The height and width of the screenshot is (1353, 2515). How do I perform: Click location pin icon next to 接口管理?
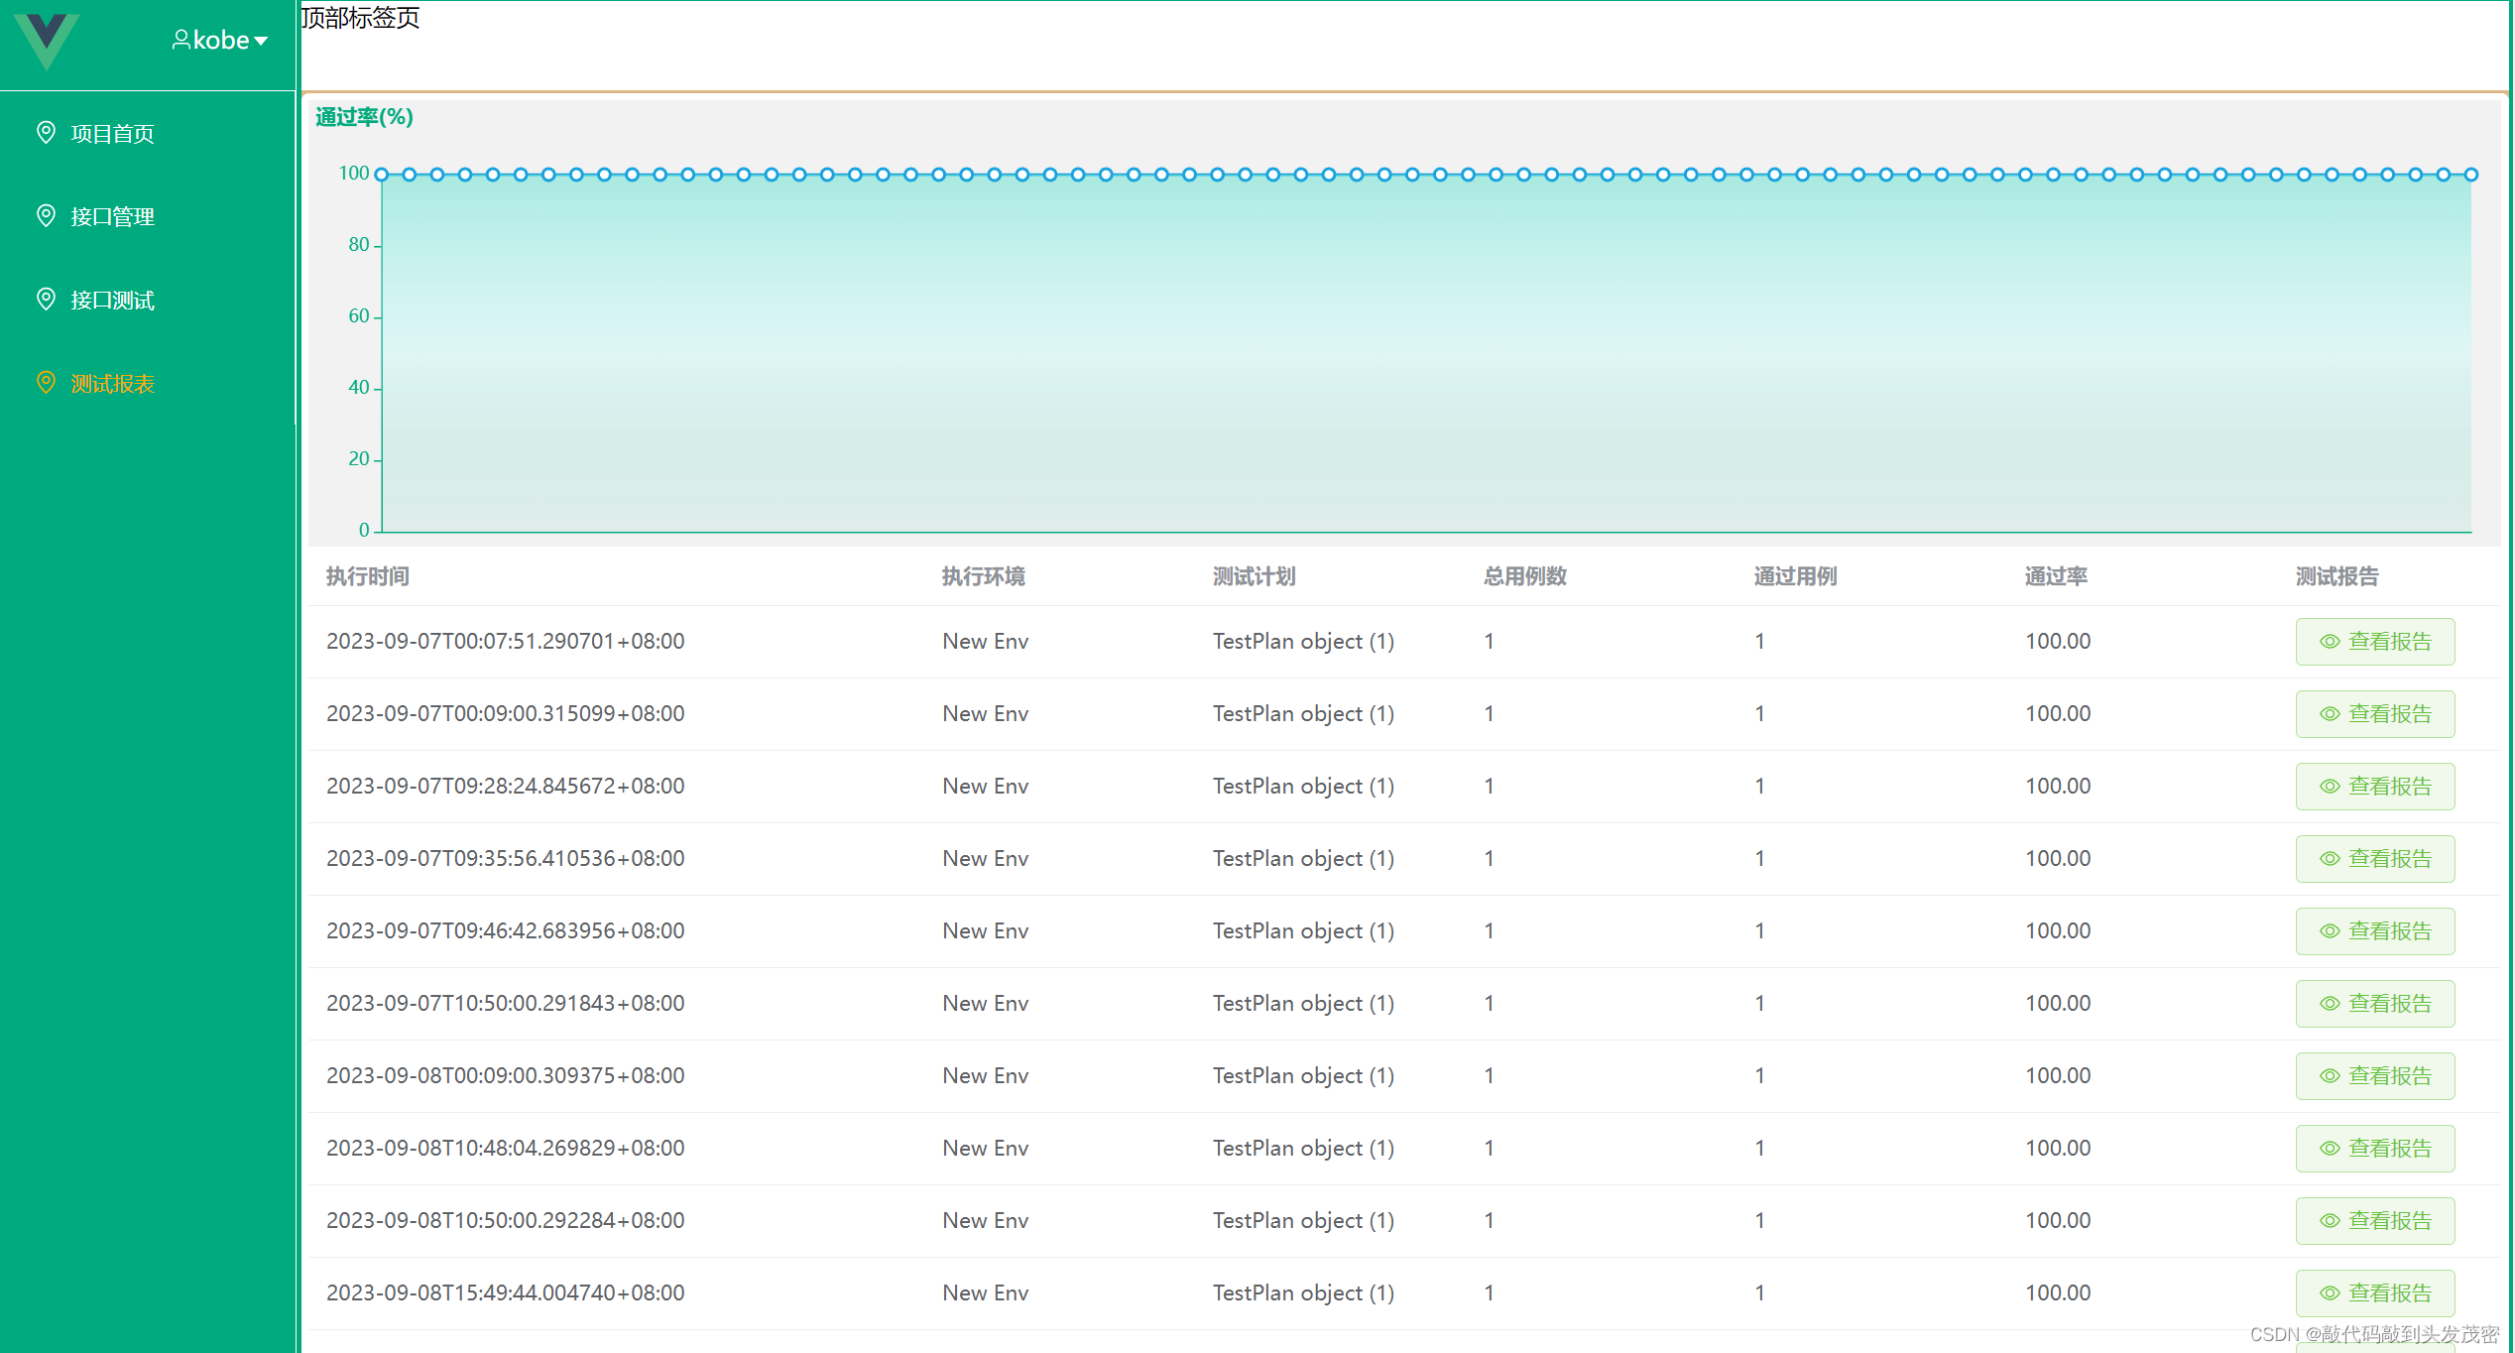[x=46, y=215]
